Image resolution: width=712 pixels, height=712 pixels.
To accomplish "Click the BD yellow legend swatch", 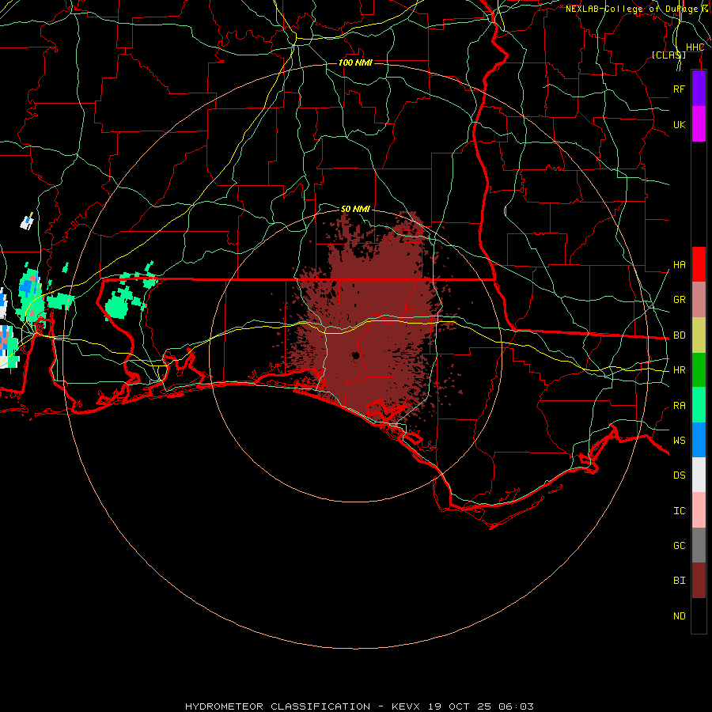I will [x=699, y=335].
